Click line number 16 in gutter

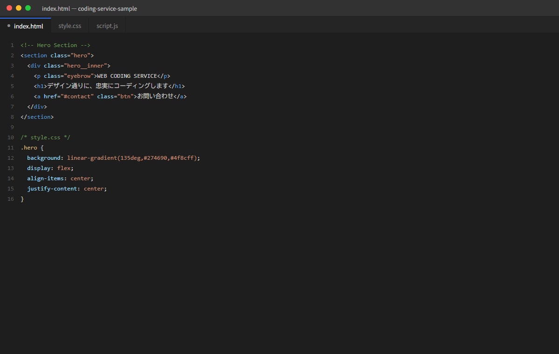[11, 199]
